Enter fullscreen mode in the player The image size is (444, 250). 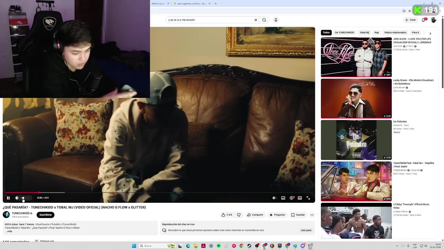[308, 198]
